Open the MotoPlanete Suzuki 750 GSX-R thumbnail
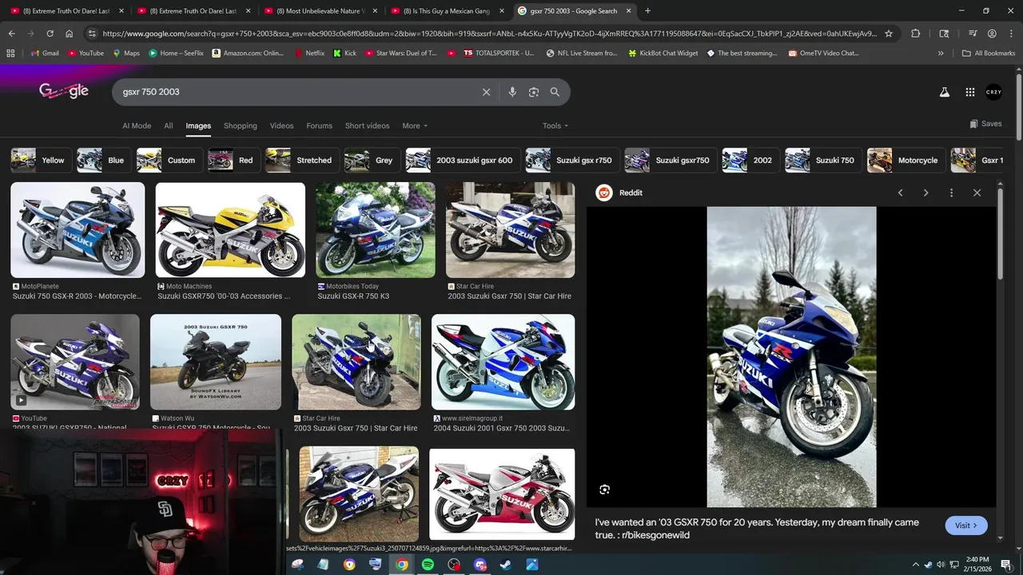The width and height of the screenshot is (1023, 575). click(78, 230)
